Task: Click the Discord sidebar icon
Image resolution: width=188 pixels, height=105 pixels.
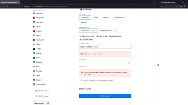Action: [34, 80]
